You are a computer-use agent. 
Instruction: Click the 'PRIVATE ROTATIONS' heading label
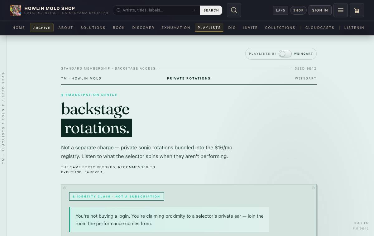pos(189,78)
